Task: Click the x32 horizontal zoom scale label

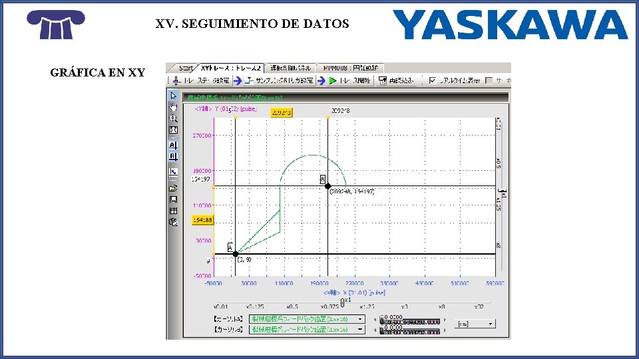Action: [479, 307]
